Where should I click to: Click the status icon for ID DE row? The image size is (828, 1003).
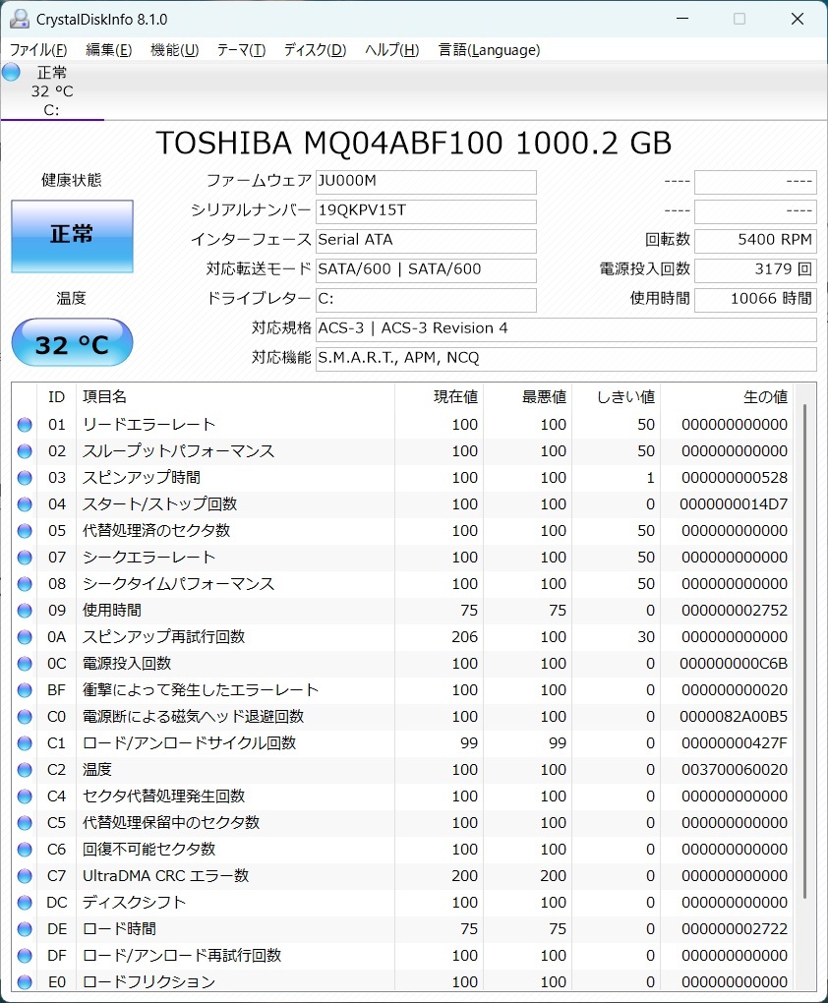coord(25,929)
